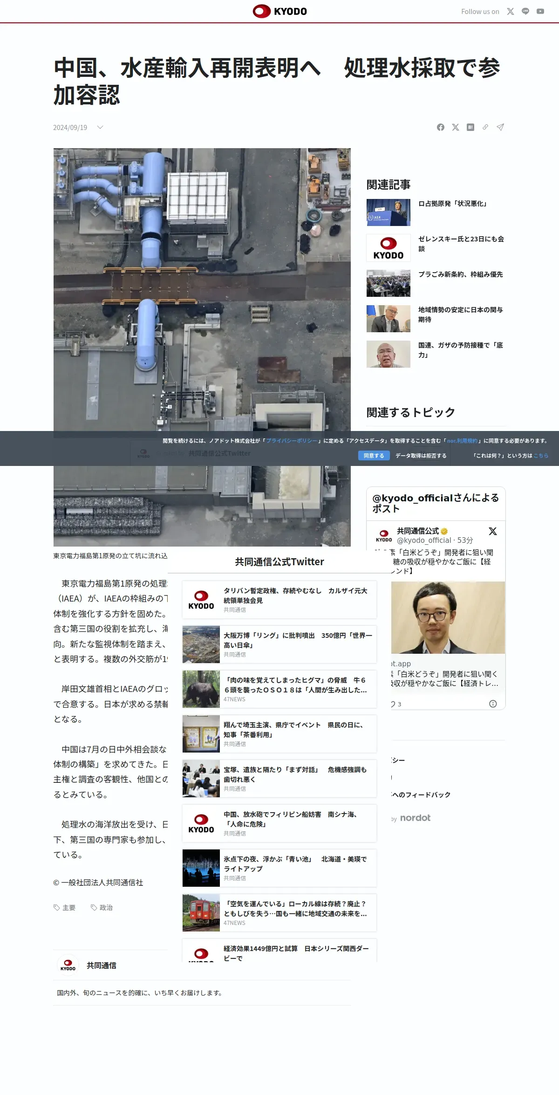Open Kyodo's LINE account in the header
Screen dimensions: 559x1095
pyautogui.click(x=525, y=12)
